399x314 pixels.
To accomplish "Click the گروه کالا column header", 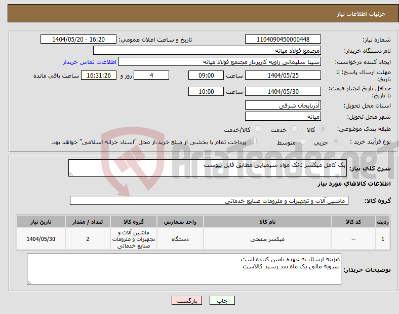I will [134, 222].
